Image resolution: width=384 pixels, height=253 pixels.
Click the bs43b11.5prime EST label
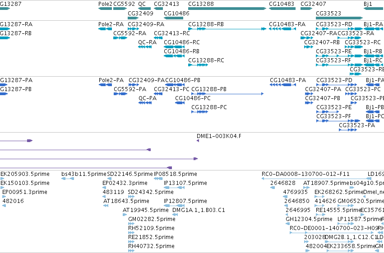pos(84,174)
